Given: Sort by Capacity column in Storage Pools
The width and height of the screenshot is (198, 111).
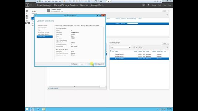Looking at the screenshot, I should [x=118, y=18].
